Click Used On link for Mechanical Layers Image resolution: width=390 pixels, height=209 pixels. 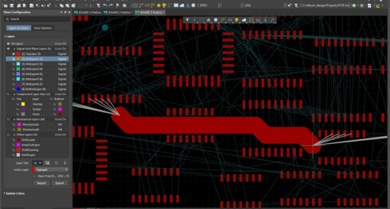coord(60,119)
